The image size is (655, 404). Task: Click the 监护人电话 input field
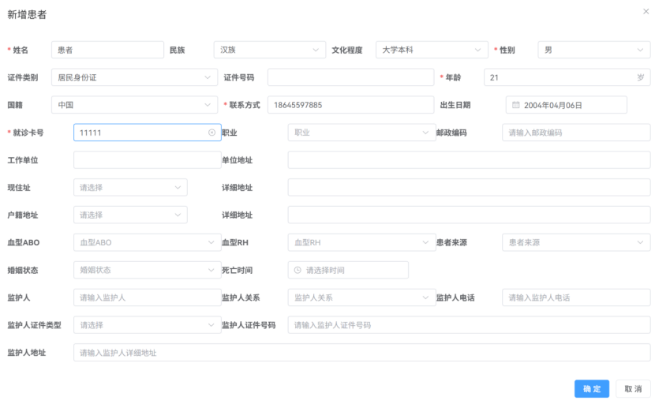pyautogui.click(x=575, y=297)
